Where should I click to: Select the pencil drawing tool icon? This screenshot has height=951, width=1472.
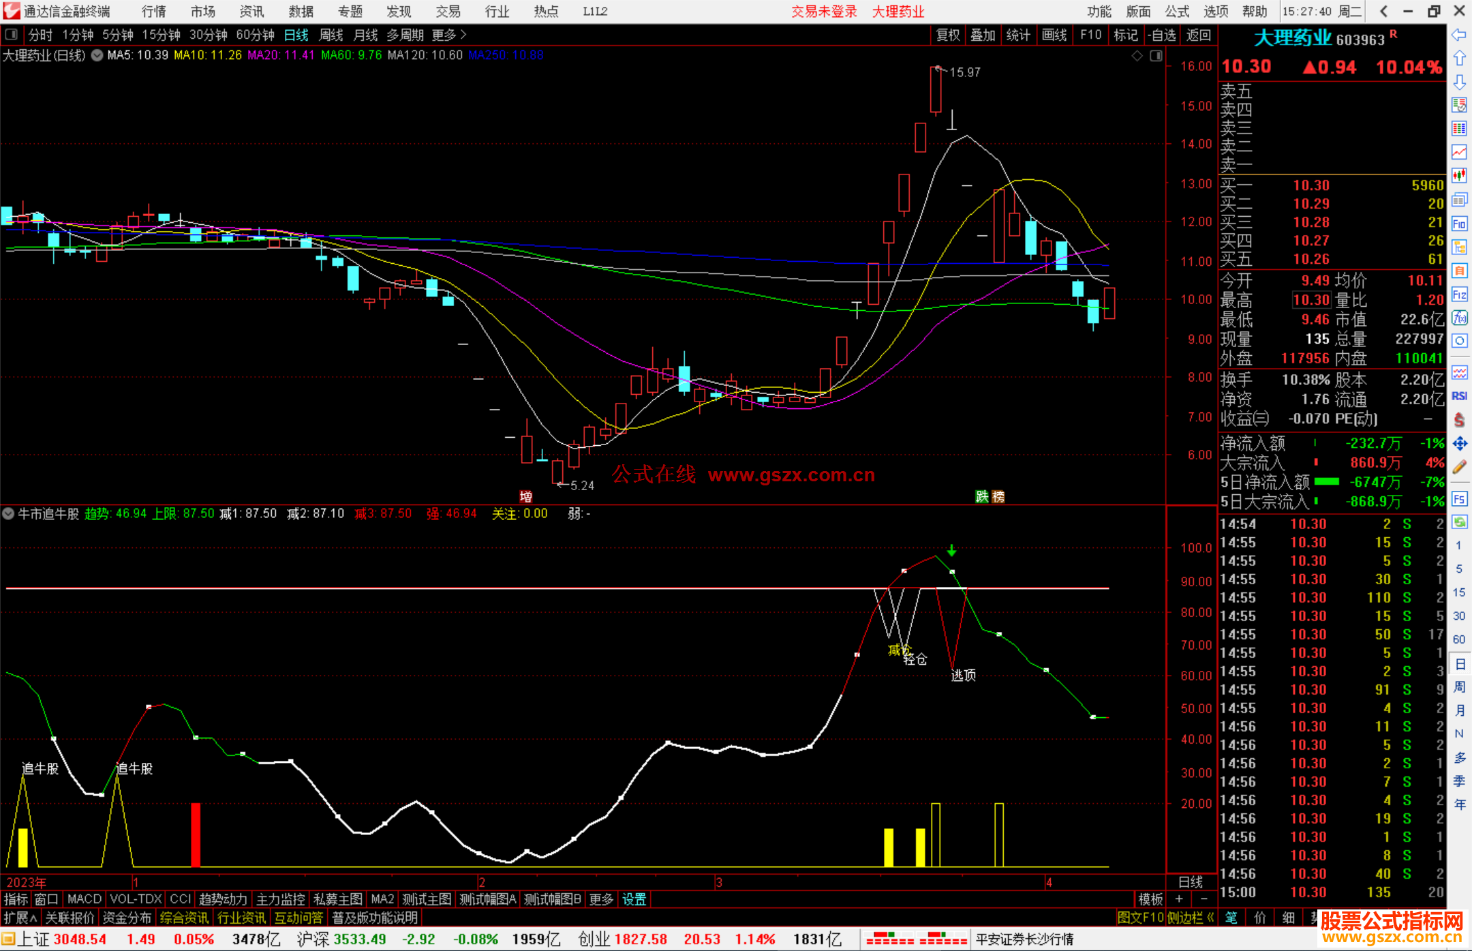[x=1459, y=467]
